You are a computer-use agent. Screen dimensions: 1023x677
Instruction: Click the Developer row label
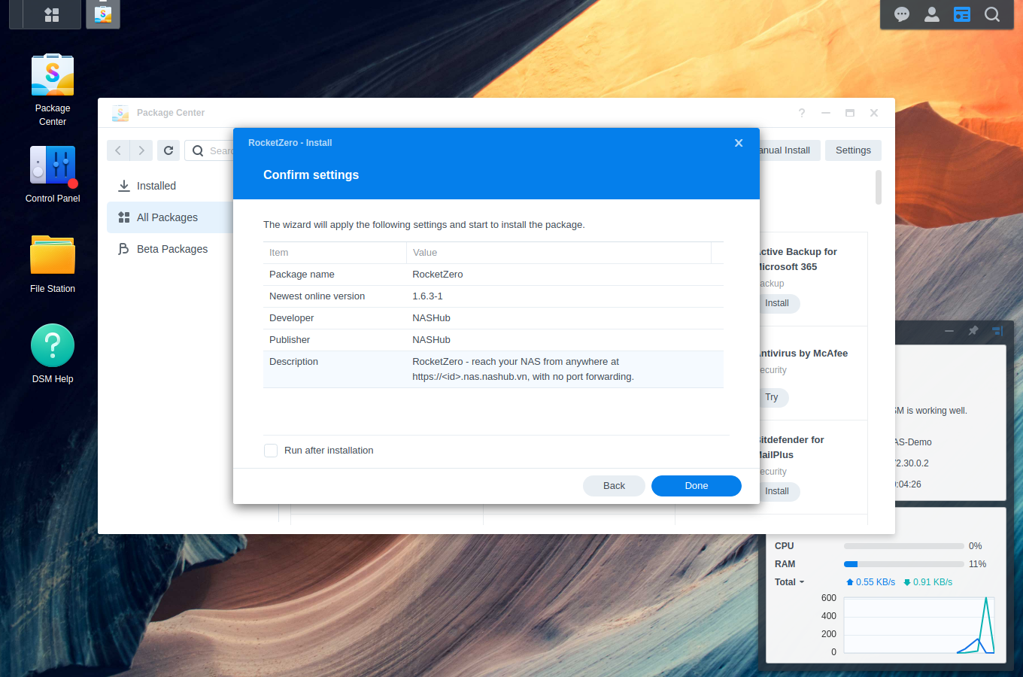[292, 318]
